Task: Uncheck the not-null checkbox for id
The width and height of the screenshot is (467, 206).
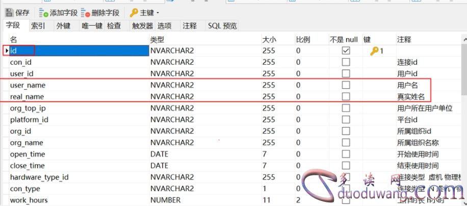Action: tap(346, 51)
